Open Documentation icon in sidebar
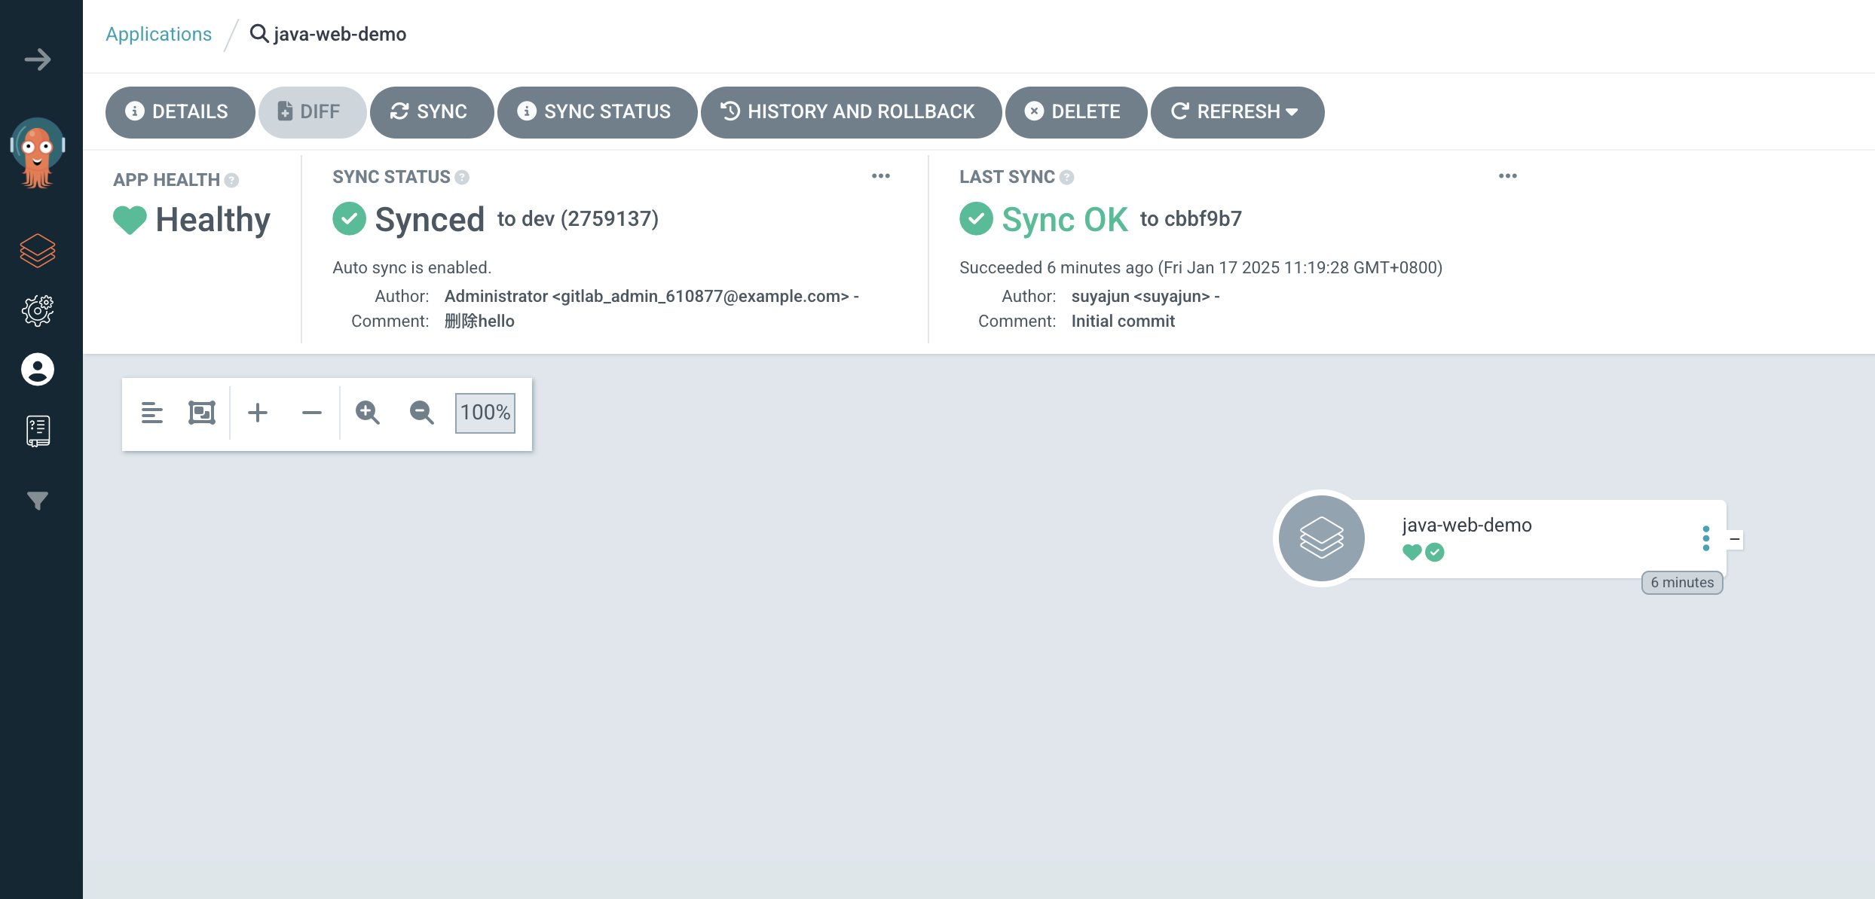The height and width of the screenshot is (899, 1875). 37,431
